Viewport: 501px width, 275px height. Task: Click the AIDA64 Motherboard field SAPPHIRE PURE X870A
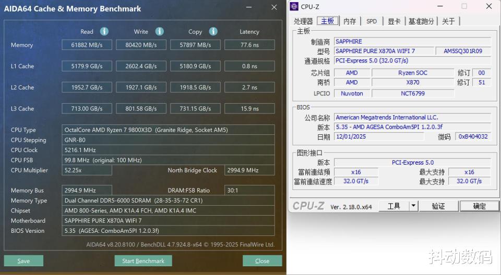pos(168,220)
